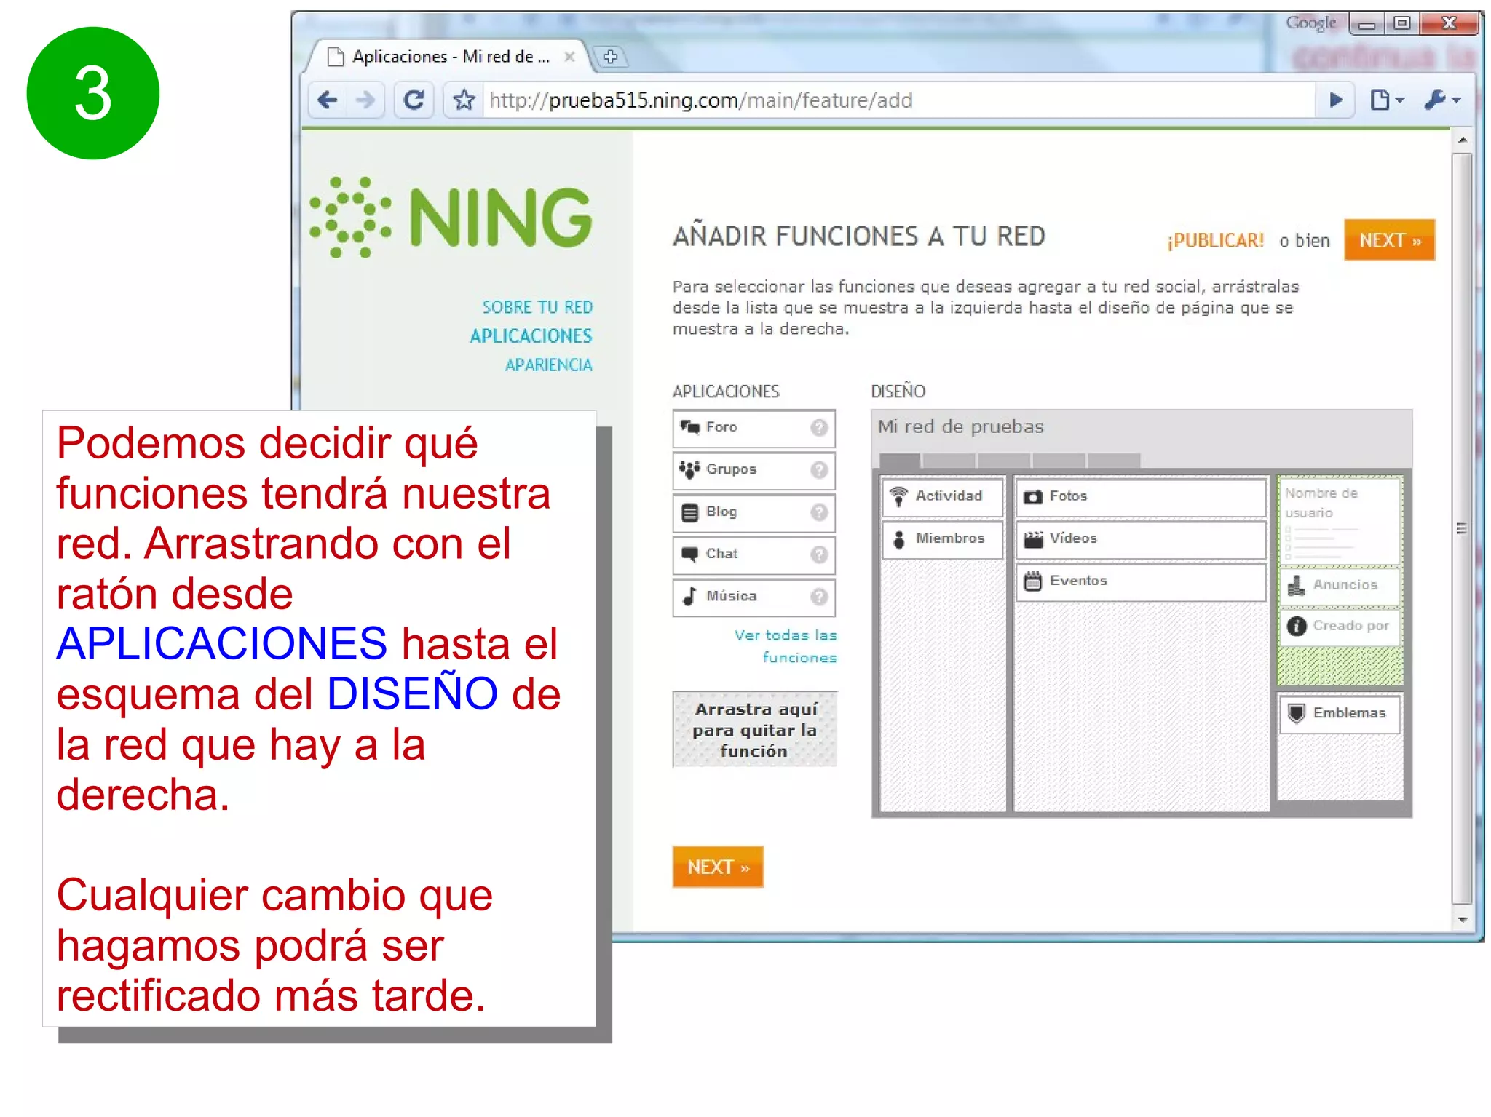The height and width of the screenshot is (1117, 1491).
Task: Show help for Foro application
Action: click(819, 427)
